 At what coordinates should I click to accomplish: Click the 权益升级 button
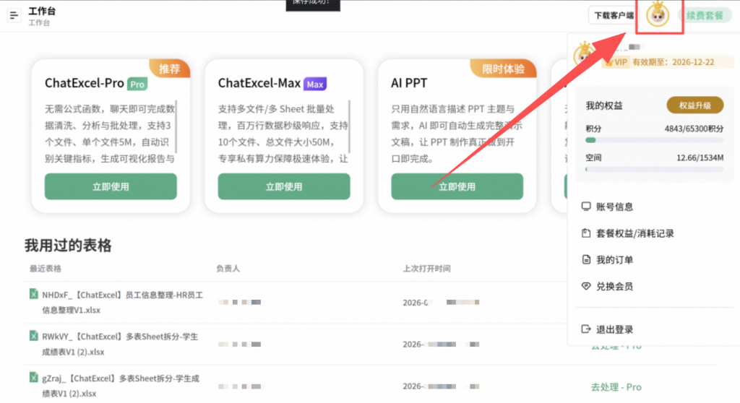(694, 105)
